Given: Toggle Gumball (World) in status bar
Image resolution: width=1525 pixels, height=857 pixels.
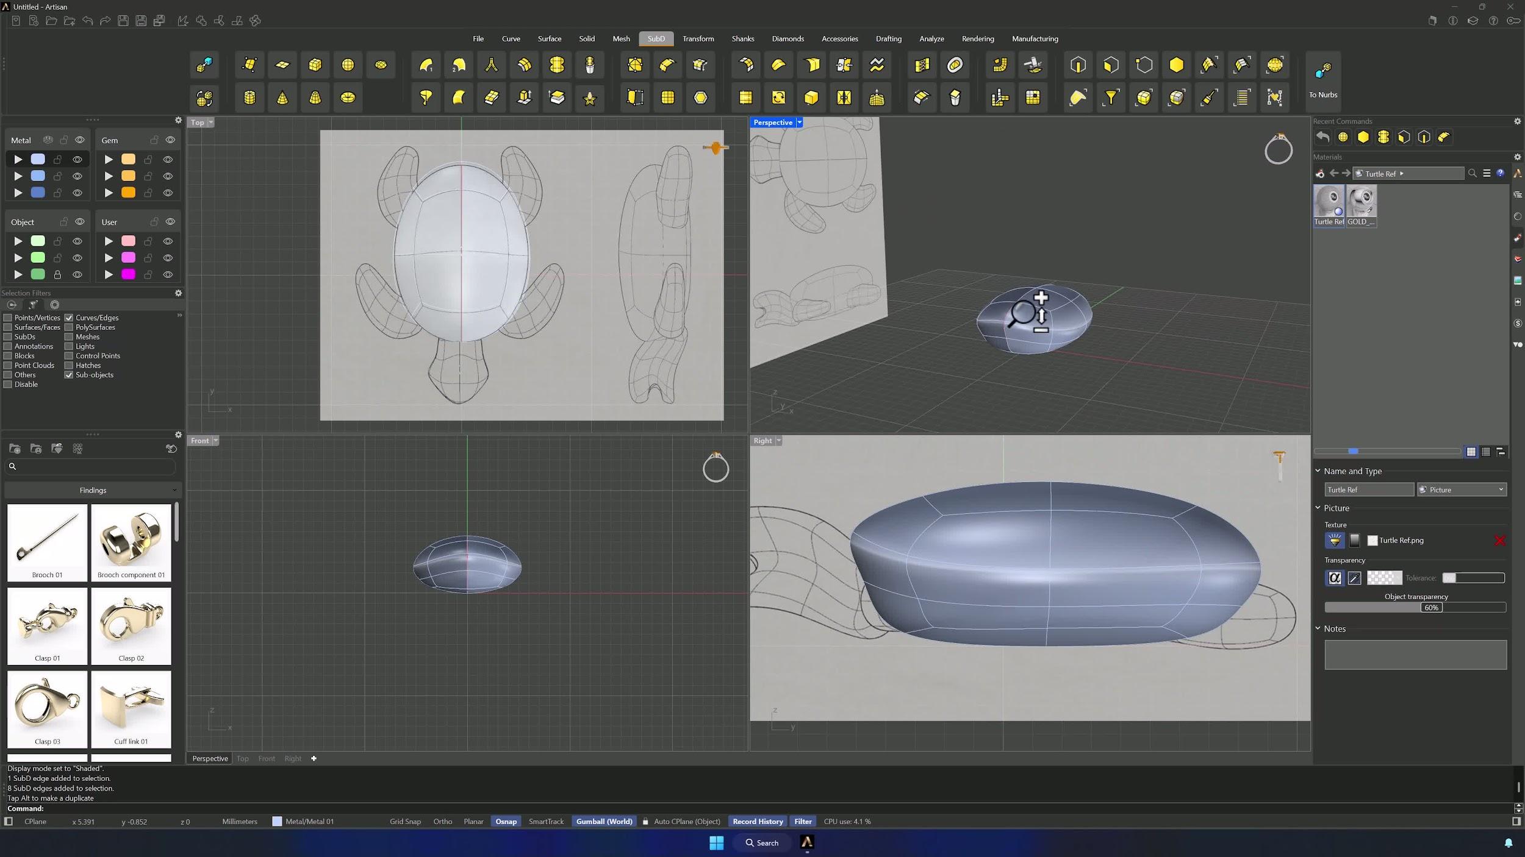Looking at the screenshot, I should 605,822.
